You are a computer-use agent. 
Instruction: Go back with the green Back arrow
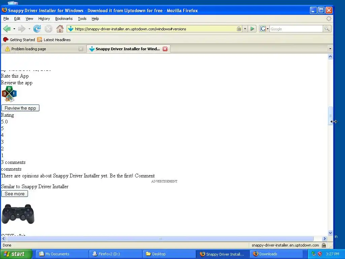point(7,29)
